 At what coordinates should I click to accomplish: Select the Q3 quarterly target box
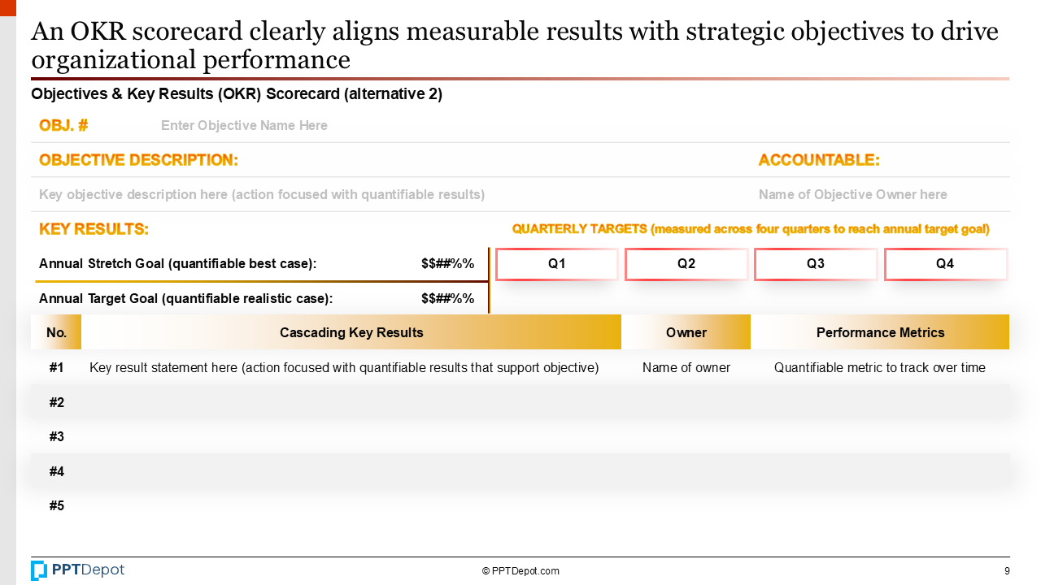pos(816,264)
